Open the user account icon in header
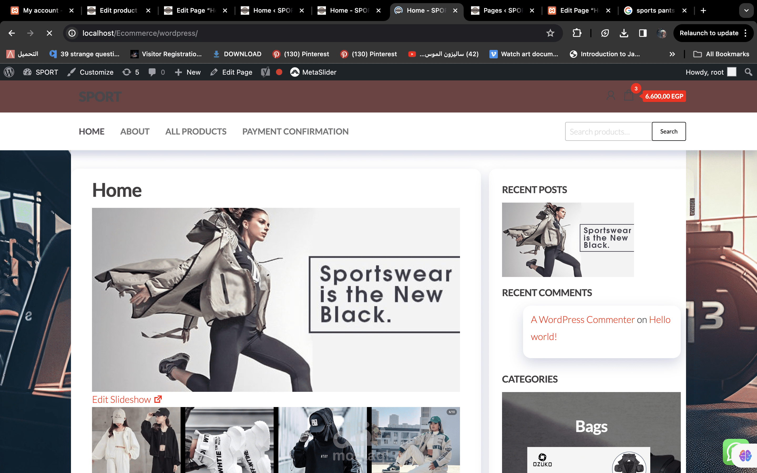Screen dimensions: 757x473 [611, 95]
